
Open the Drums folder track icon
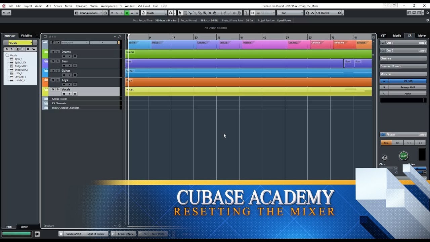45,52
